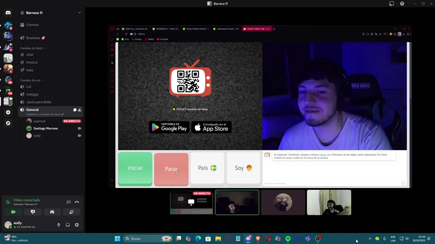The image size is (435, 244).
Task: Collapse Canales de voz category
Action: (31, 80)
